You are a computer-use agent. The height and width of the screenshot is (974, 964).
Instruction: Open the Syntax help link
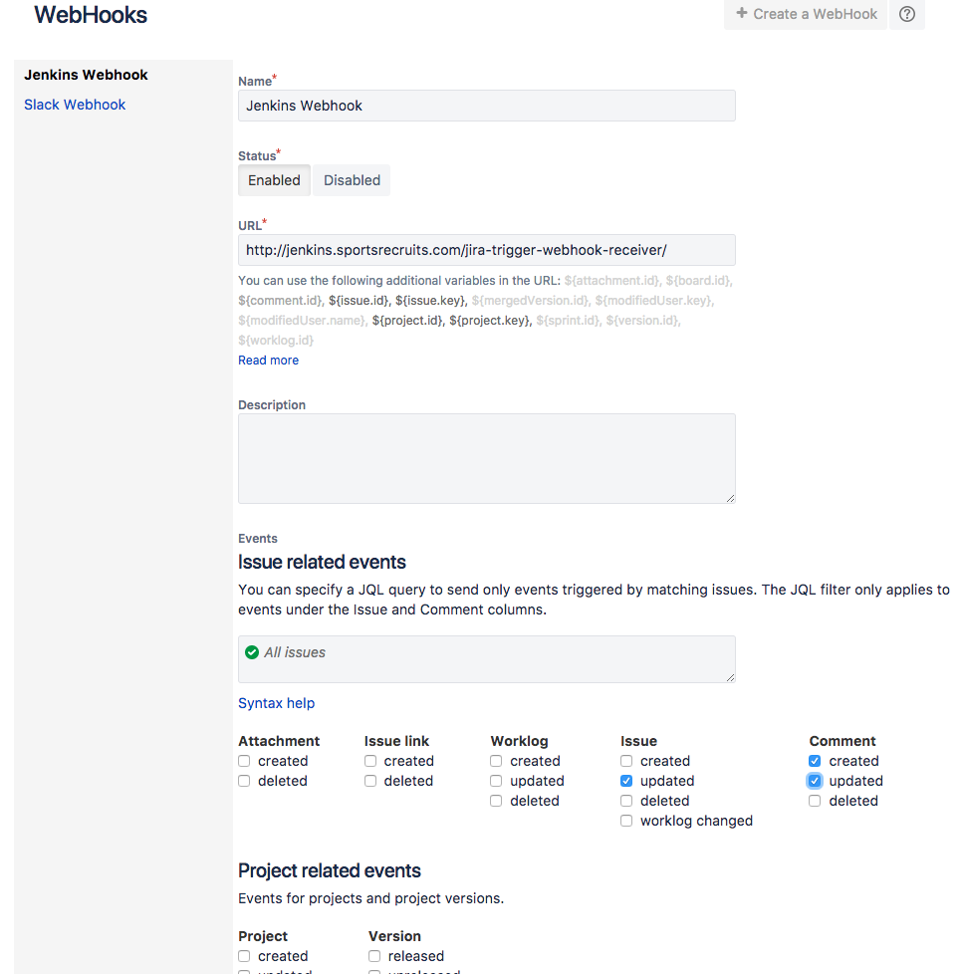276,703
